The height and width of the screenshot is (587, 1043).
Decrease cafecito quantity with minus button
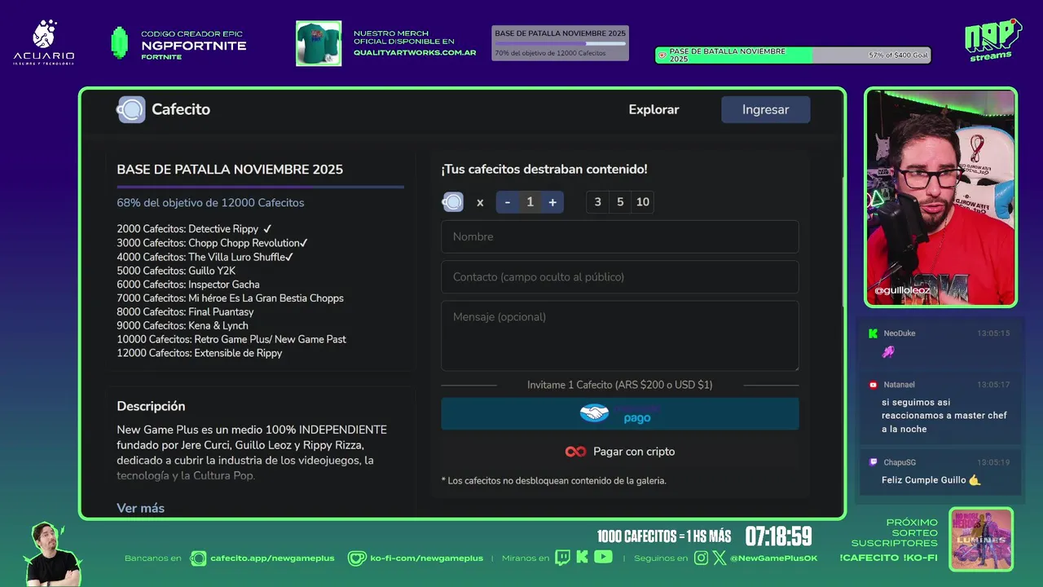[x=508, y=202]
